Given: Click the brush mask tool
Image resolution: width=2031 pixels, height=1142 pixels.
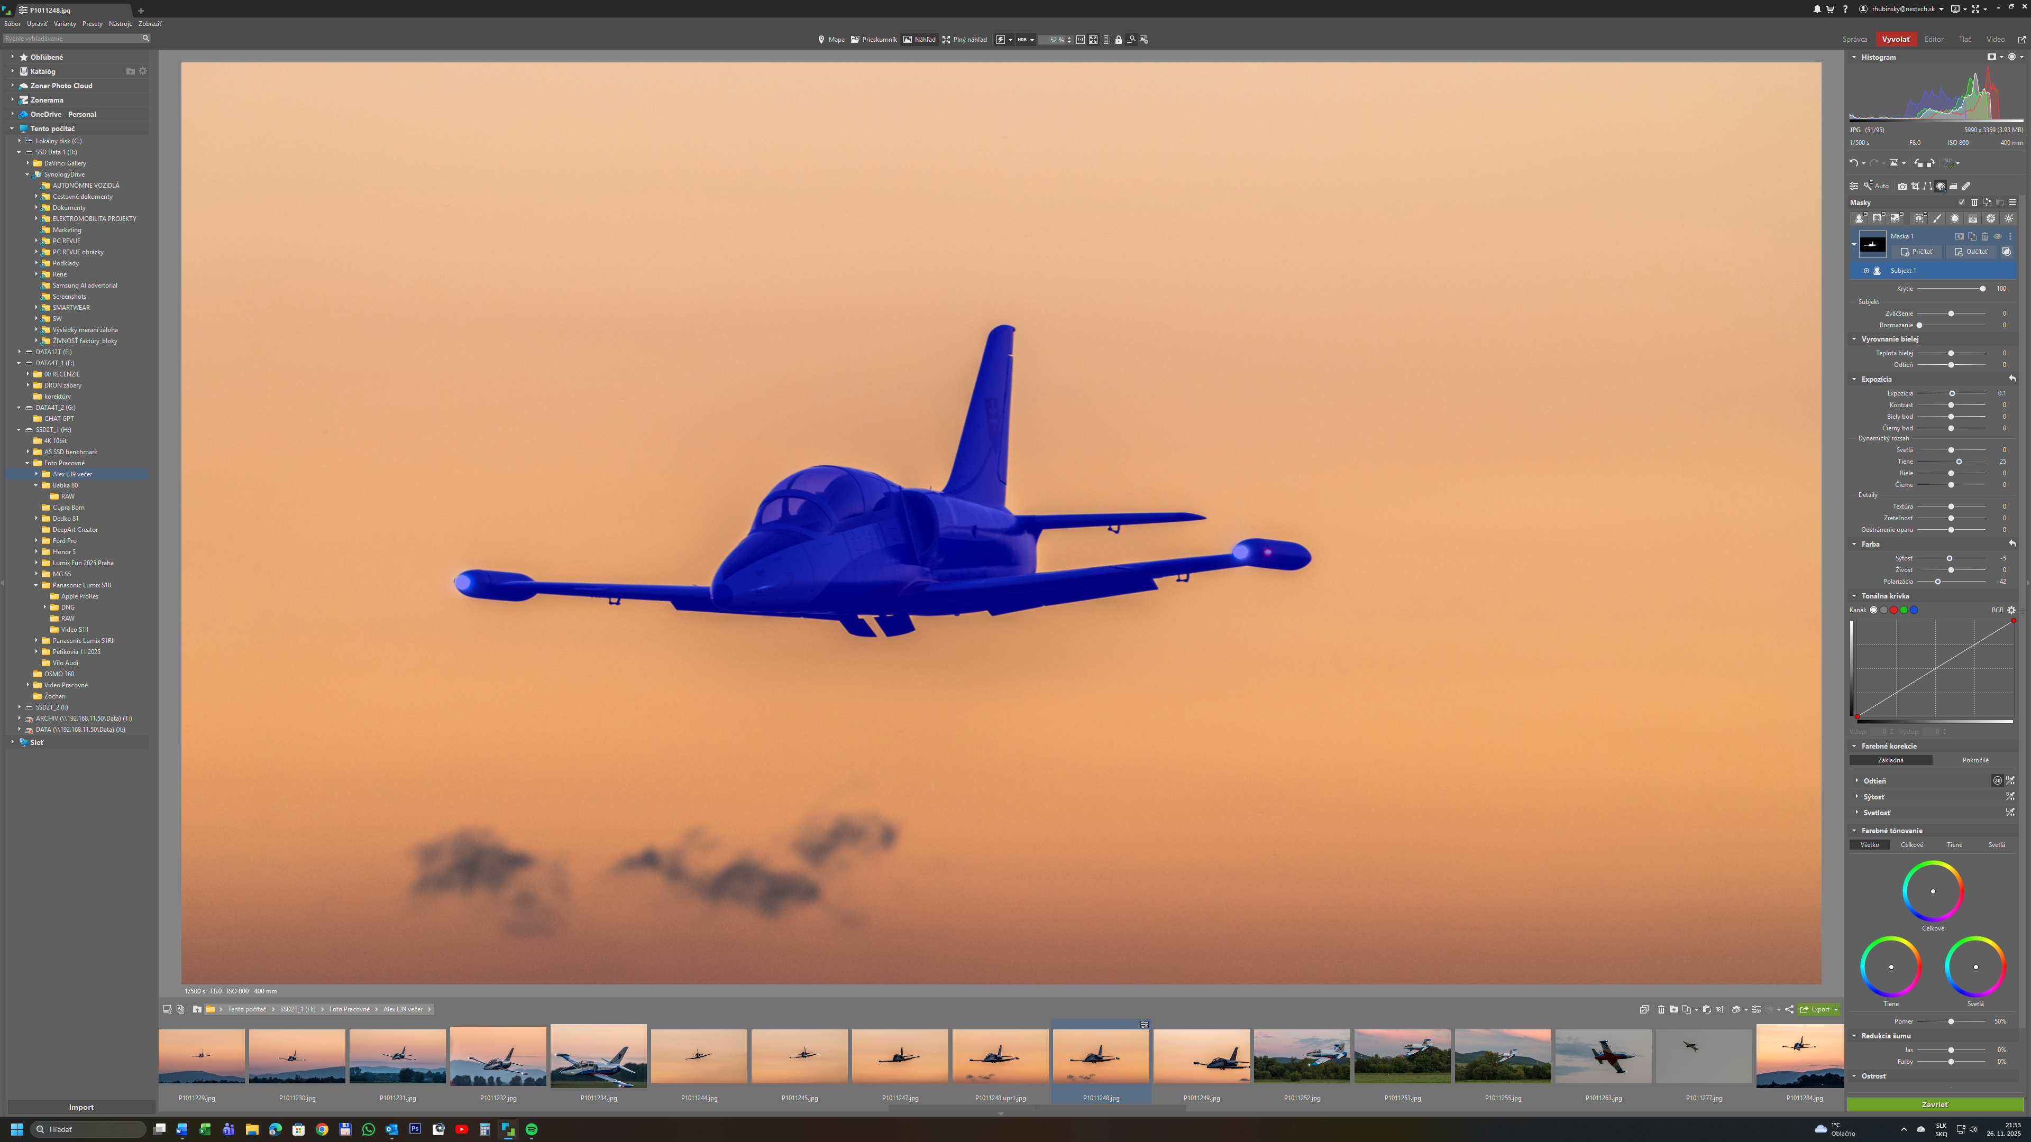Looking at the screenshot, I should [1936, 218].
